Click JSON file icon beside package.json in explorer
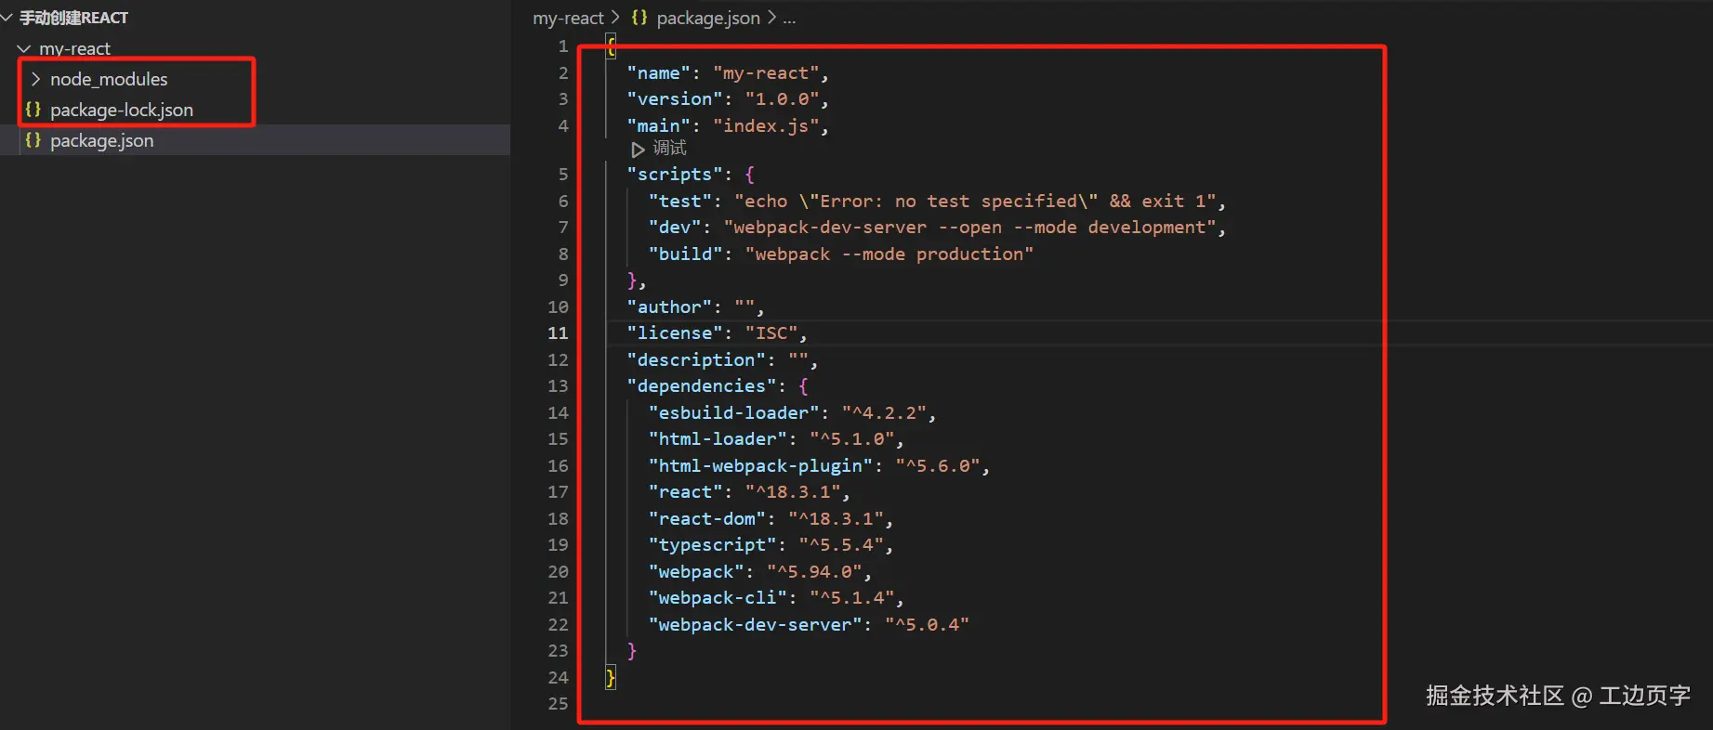The width and height of the screenshot is (1713, 730). coord(33,140)
